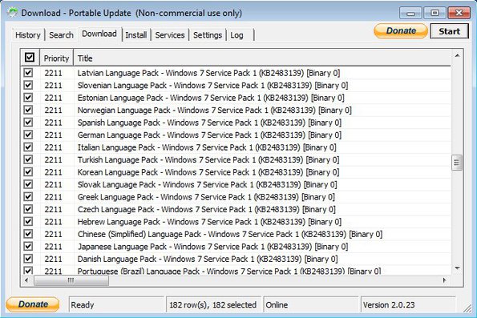
Task: Click the vertical scrollbar up arrow
Action: [x=457, y=55]
